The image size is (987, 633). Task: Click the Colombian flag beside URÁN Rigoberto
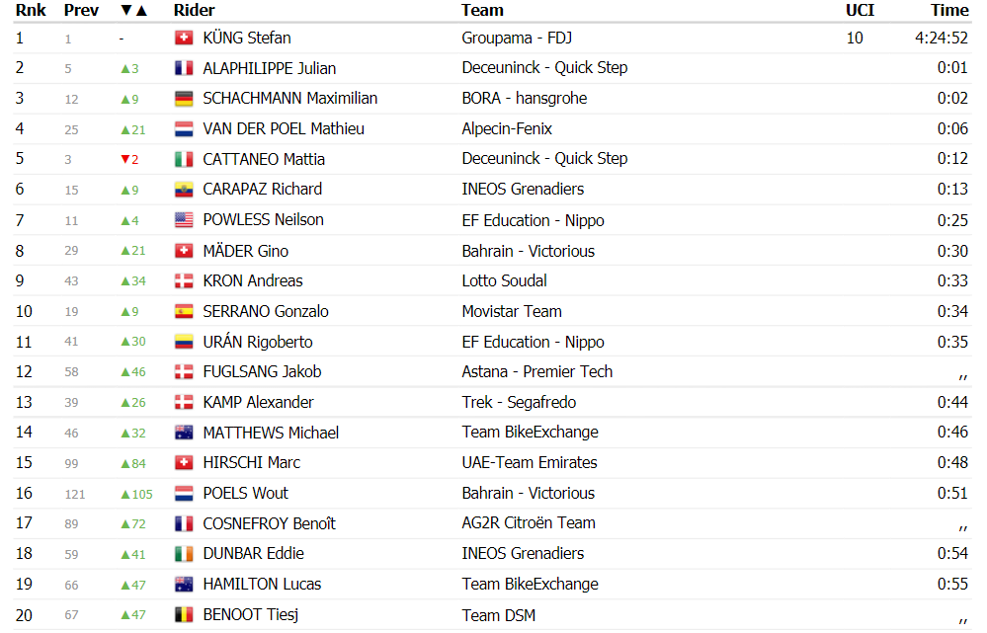click(184, 342)
